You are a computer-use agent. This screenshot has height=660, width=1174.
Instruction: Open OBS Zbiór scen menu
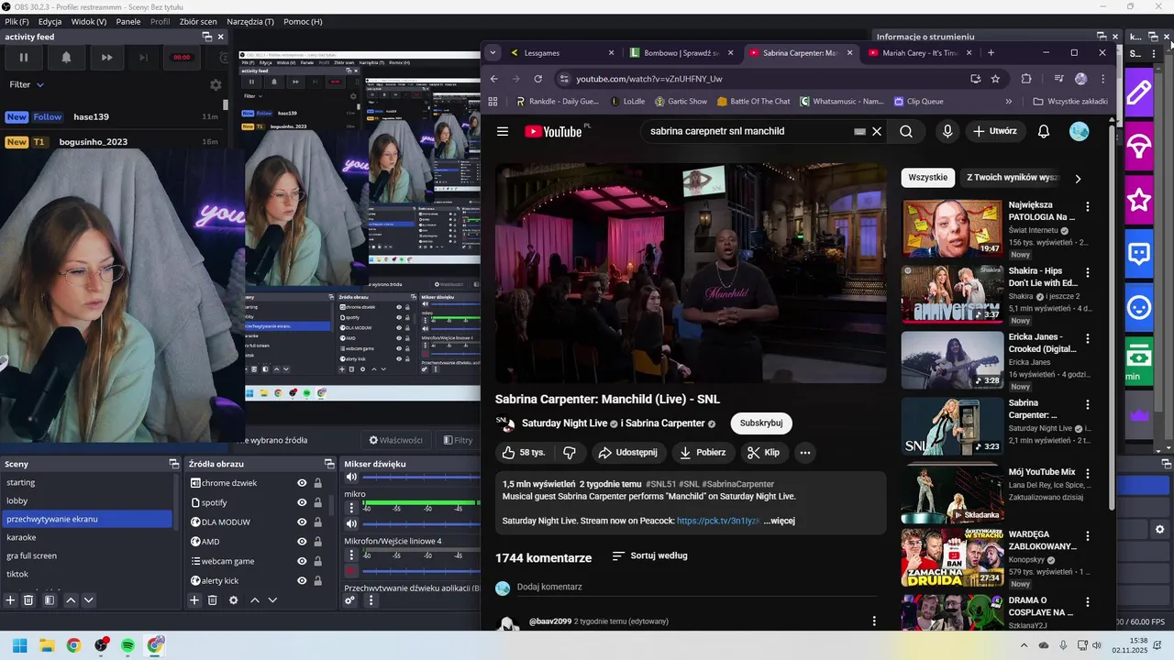coord(198,21)
